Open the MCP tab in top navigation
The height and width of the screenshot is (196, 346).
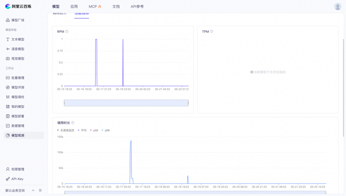pos(95,6)
